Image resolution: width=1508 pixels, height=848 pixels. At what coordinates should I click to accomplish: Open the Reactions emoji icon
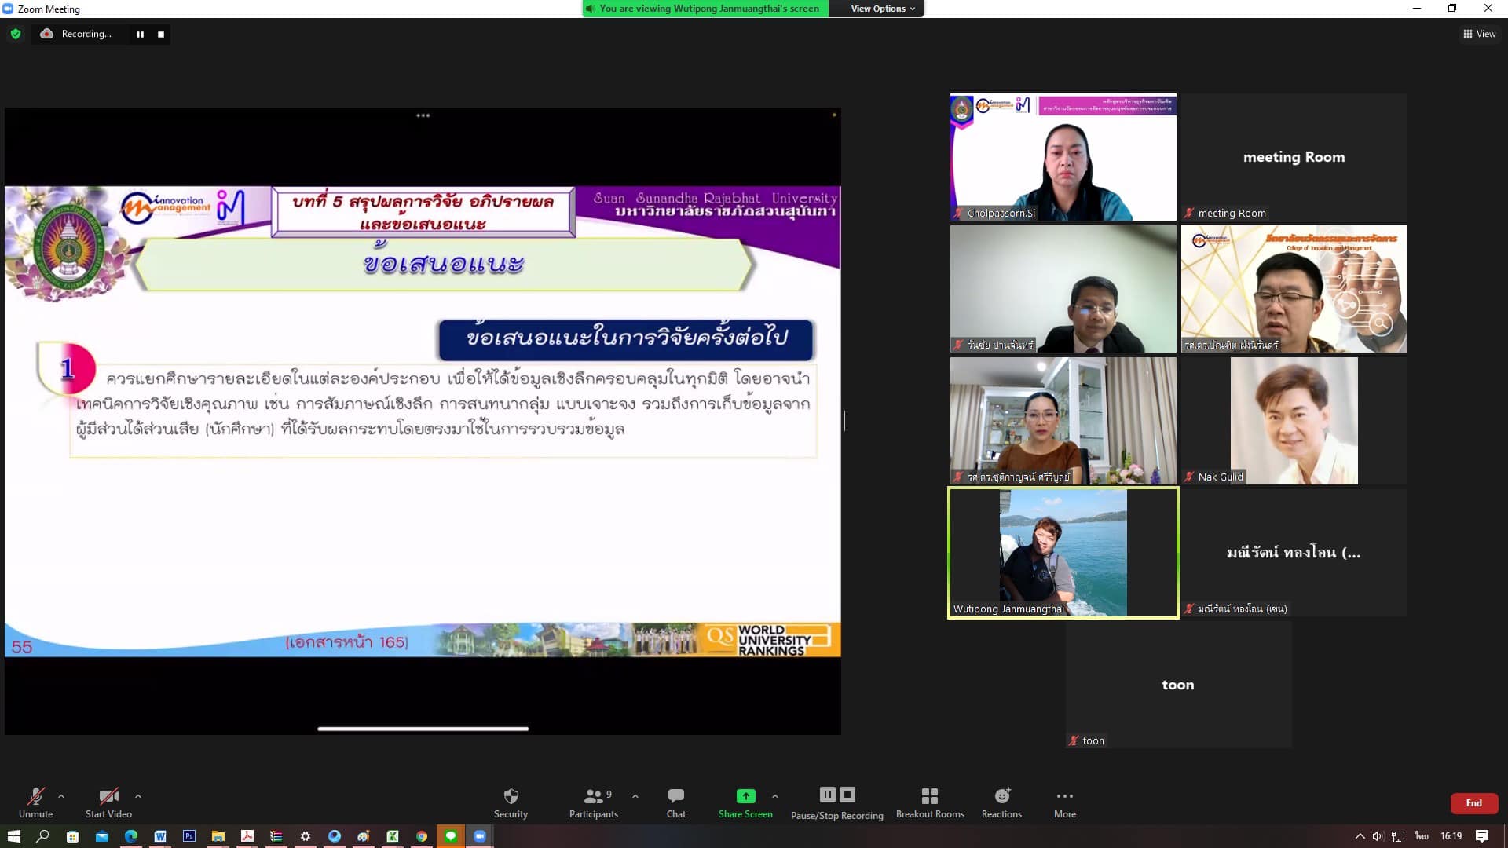tap(1001, 796)
